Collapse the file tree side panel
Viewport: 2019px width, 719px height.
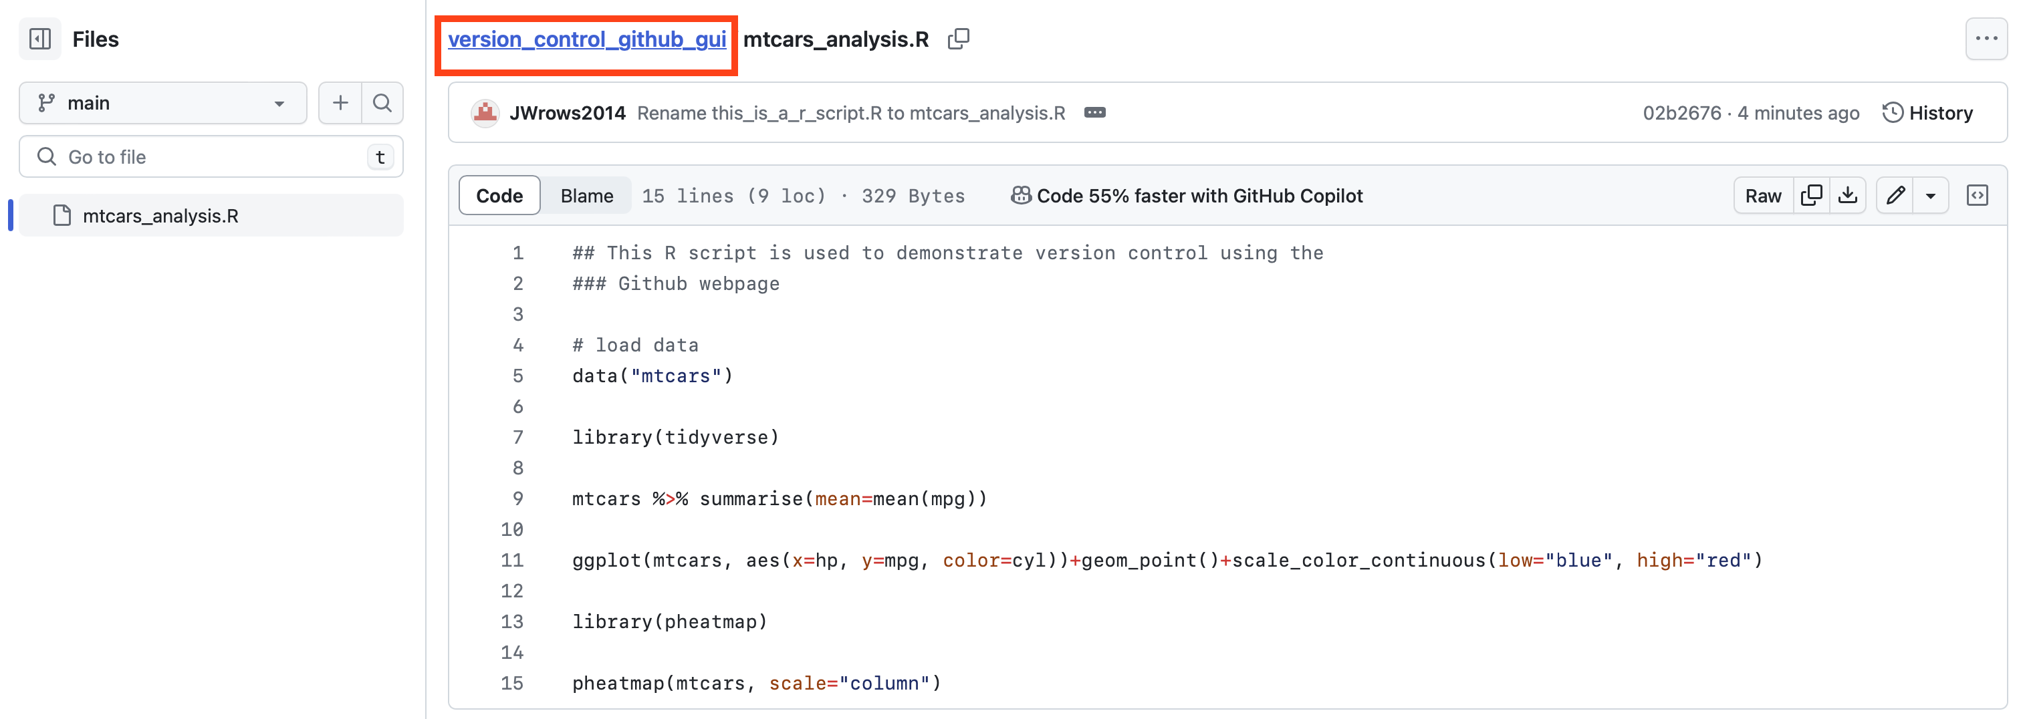pos(40,38)
